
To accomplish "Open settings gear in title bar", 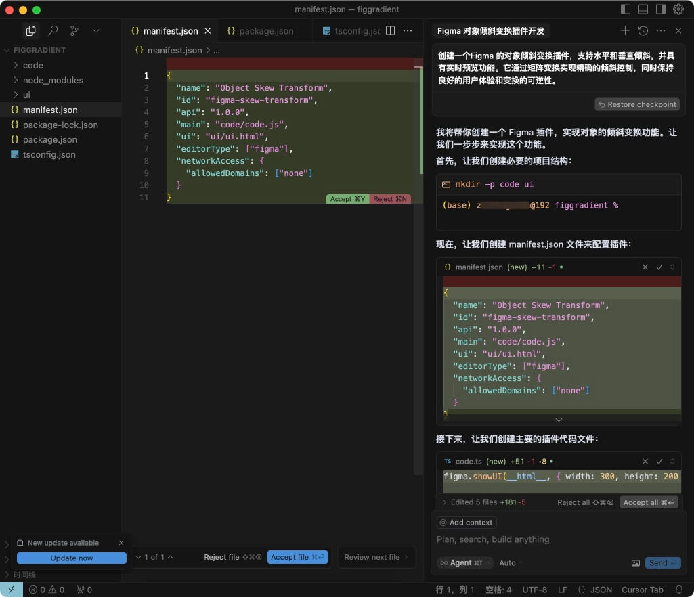I will pos(678,9).
